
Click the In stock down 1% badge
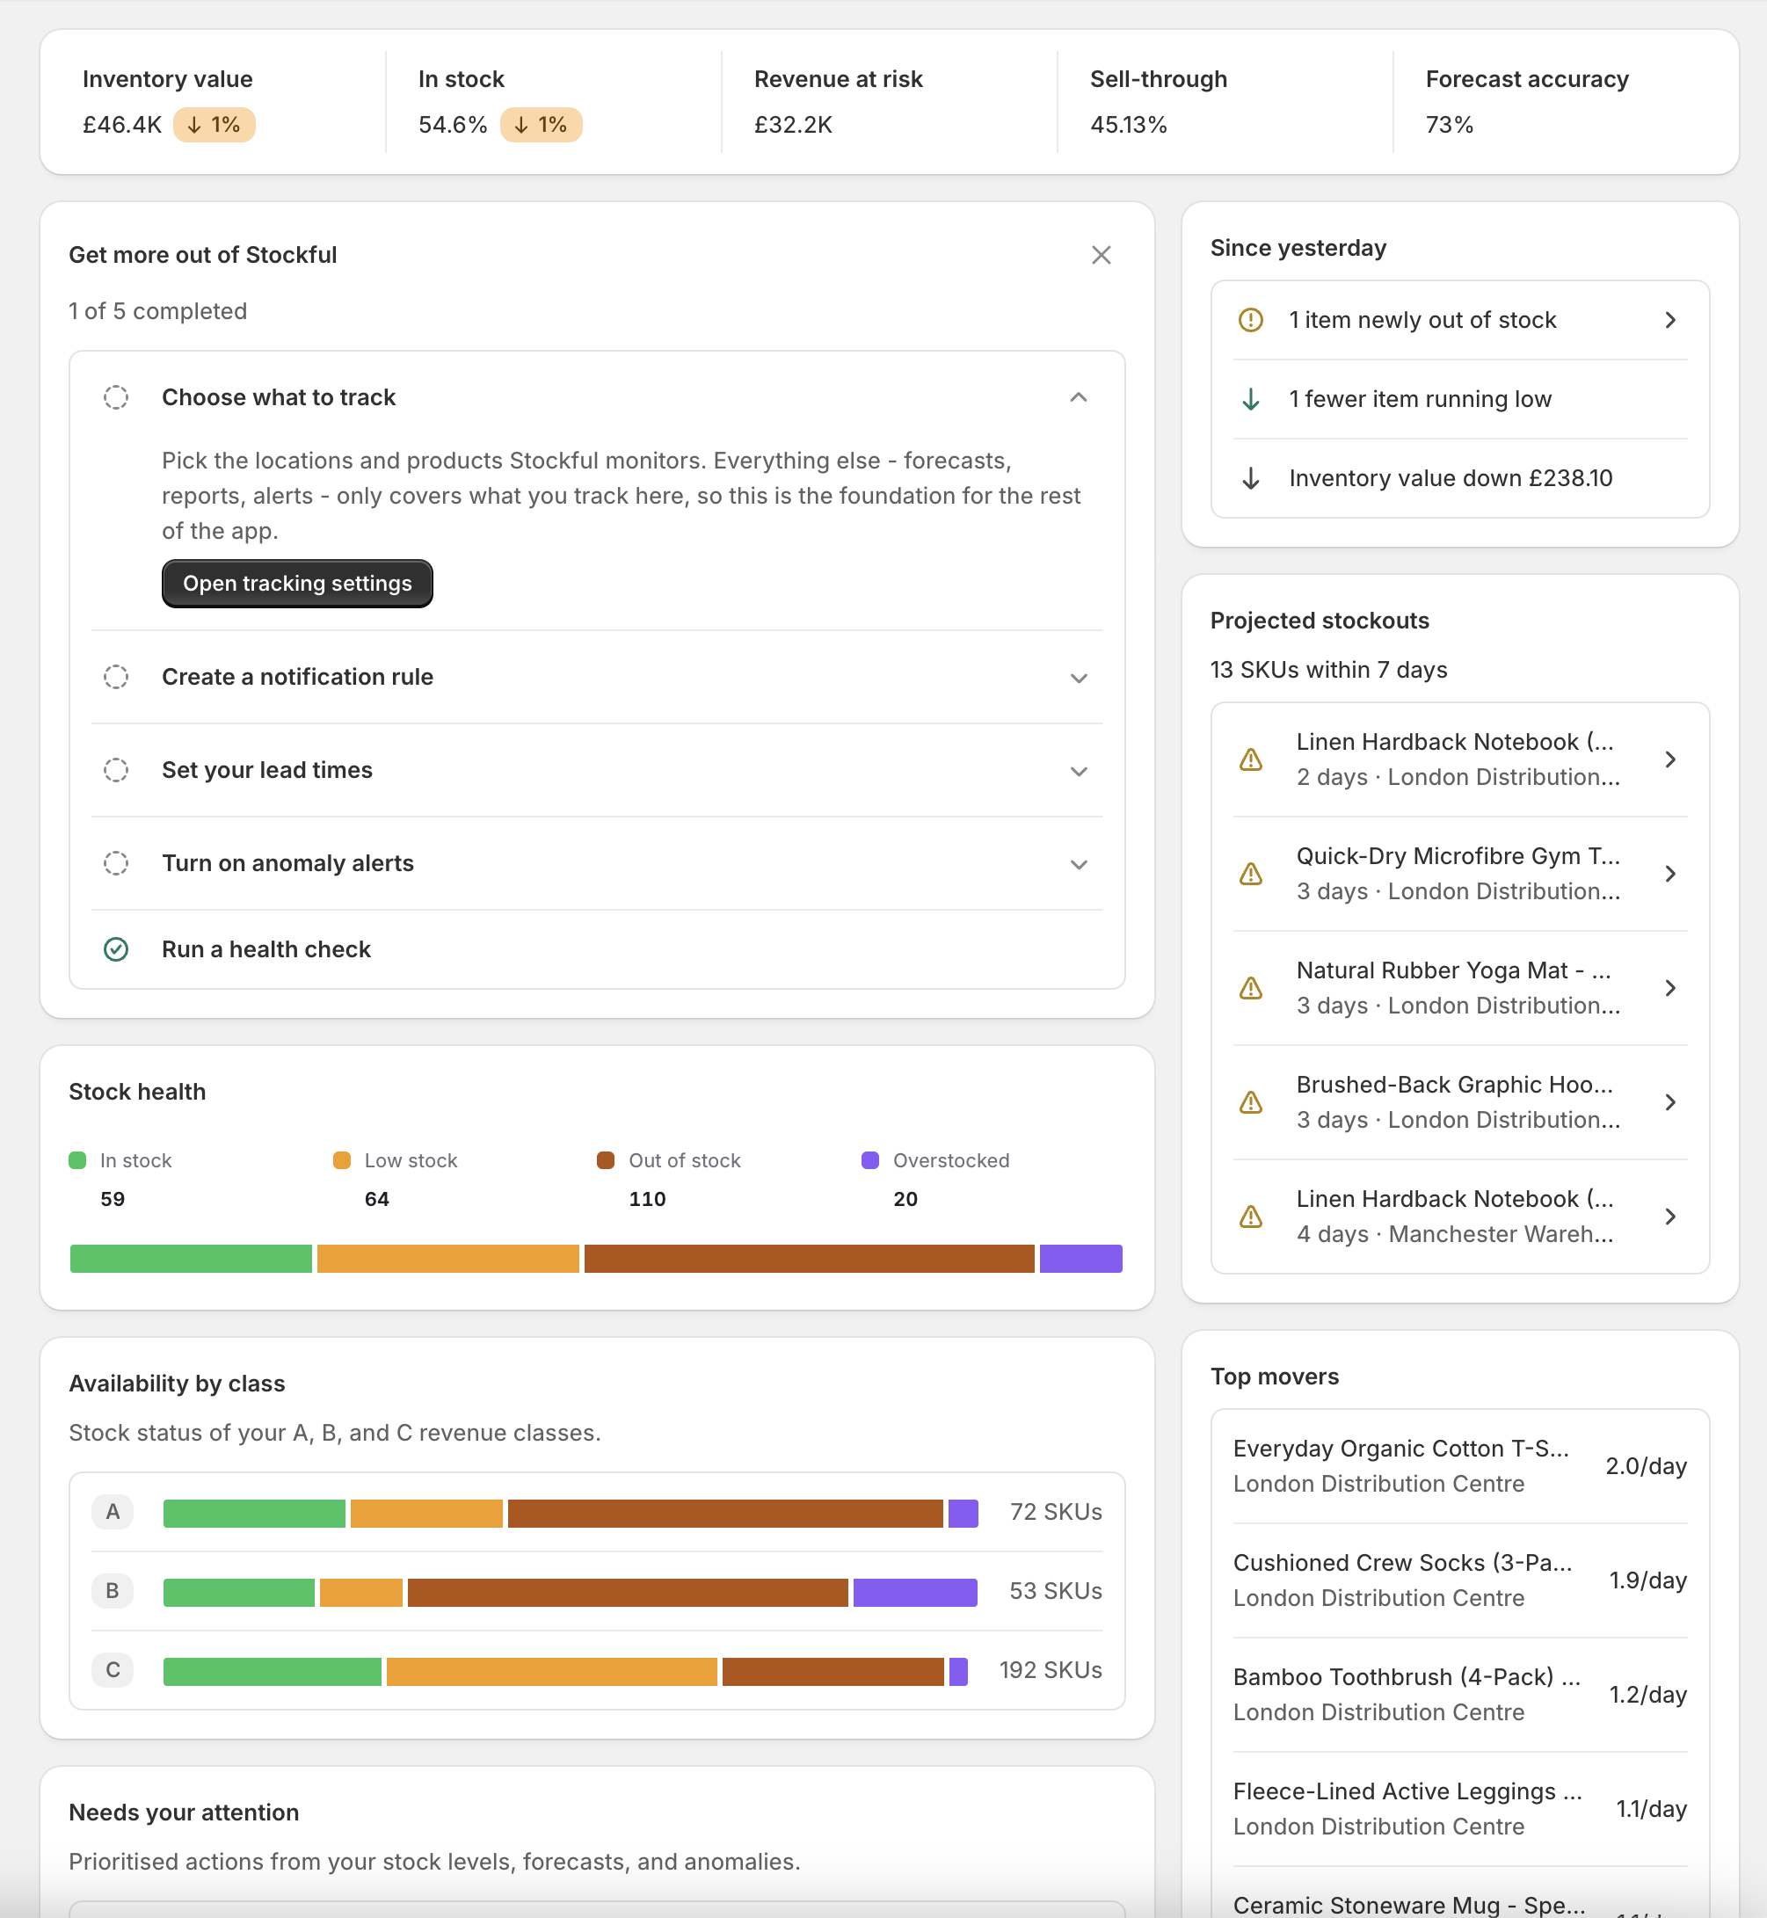[542, 125]
